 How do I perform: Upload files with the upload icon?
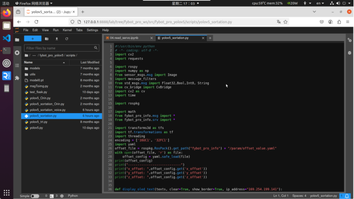click(57, 39)
